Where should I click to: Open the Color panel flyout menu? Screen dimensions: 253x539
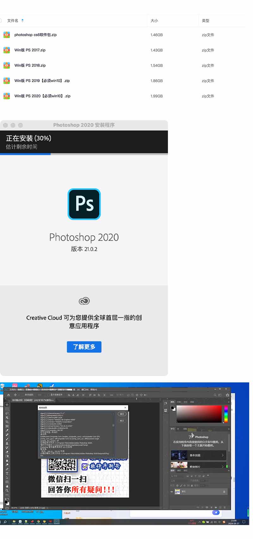pyautogui.click(x=229, y=402)
